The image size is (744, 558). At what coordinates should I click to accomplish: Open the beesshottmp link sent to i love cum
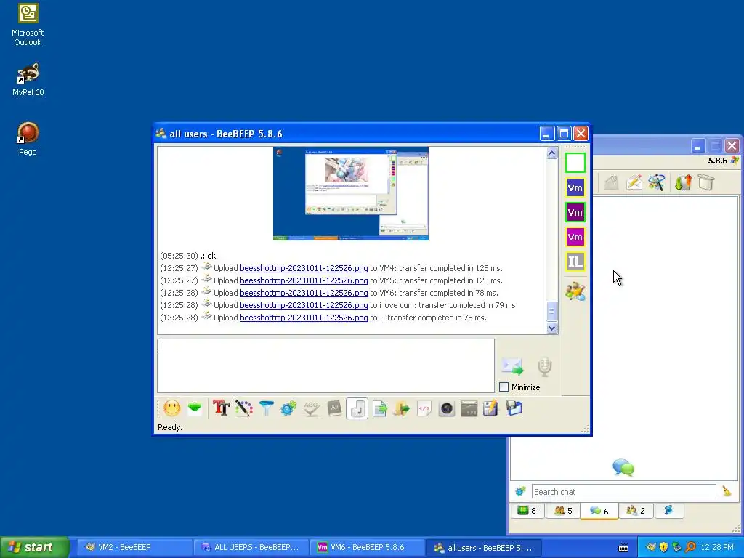[304, 305]
